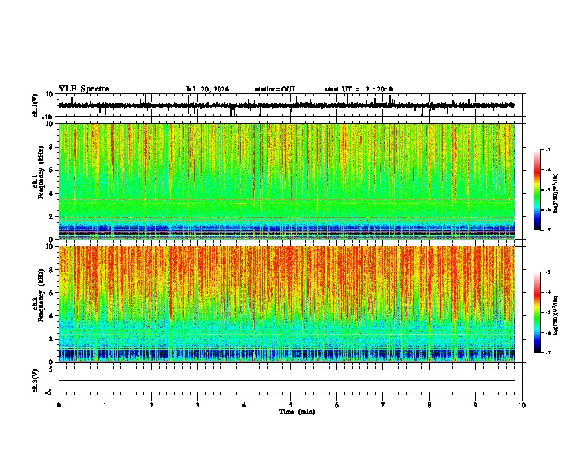The height and width of the screenshot is (454, 588).
Task: Select the date text "Jul. 20, 2024"
Action: [207, 89]
